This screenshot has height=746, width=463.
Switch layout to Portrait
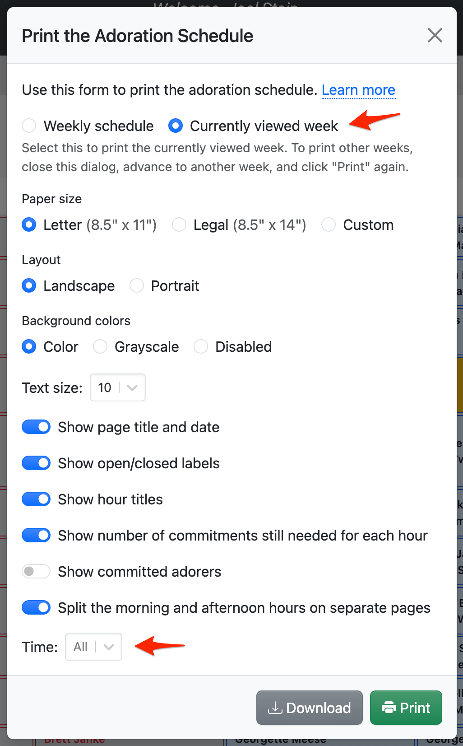137,286
